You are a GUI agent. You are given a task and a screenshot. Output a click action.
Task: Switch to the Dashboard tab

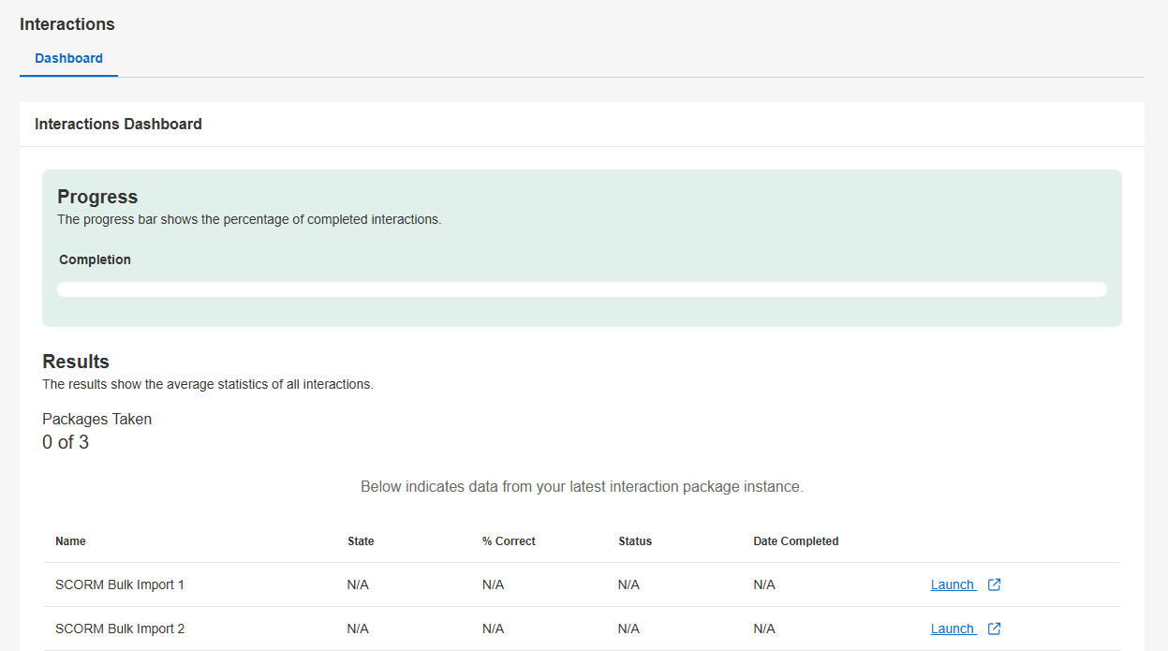coord(68,58)
